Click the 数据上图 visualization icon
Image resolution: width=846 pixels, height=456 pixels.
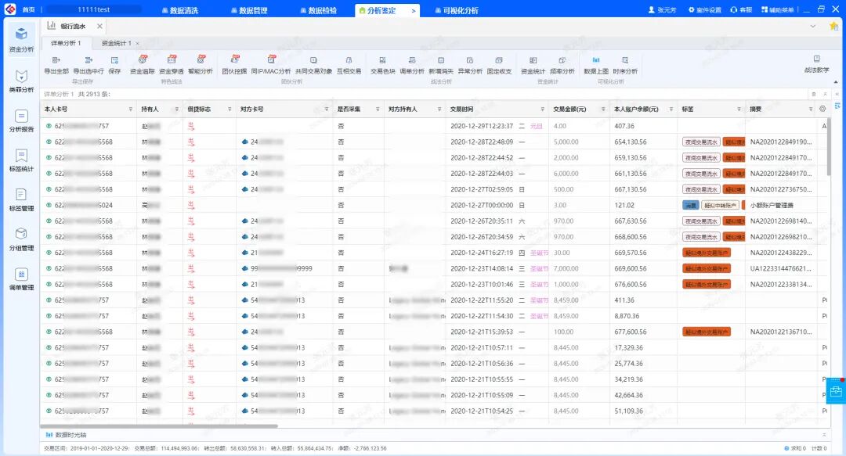595,65
